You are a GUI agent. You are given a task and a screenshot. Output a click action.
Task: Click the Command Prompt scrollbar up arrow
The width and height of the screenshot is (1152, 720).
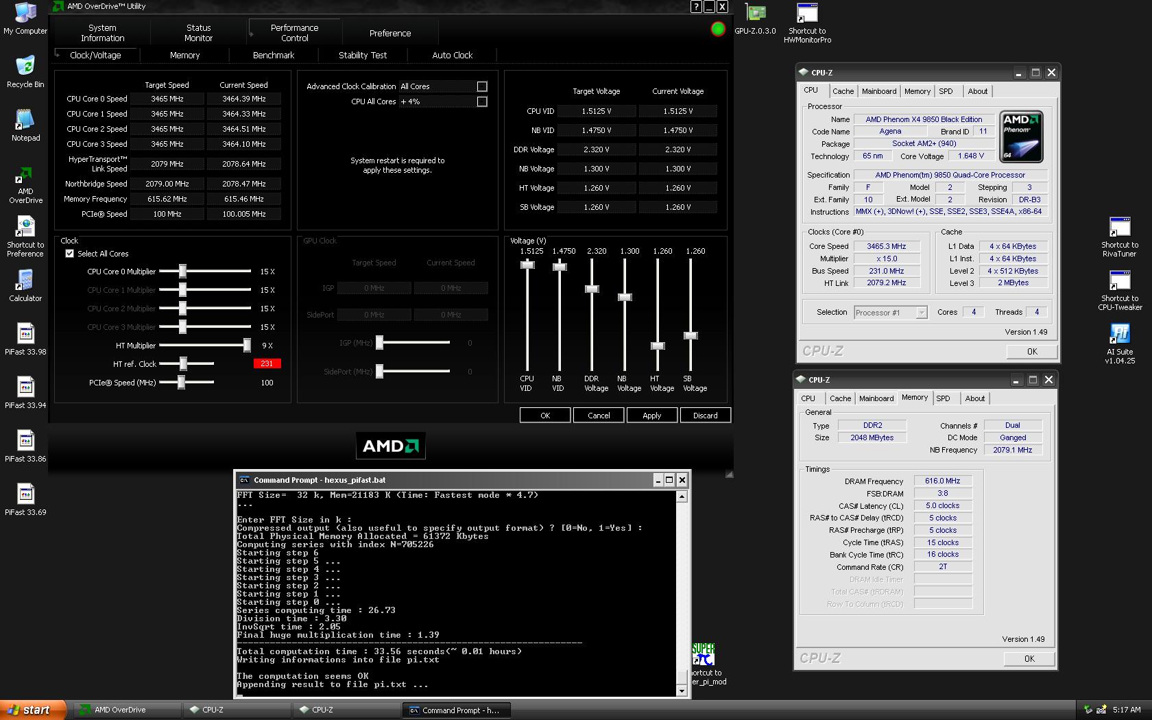click(x=682, y=496)
